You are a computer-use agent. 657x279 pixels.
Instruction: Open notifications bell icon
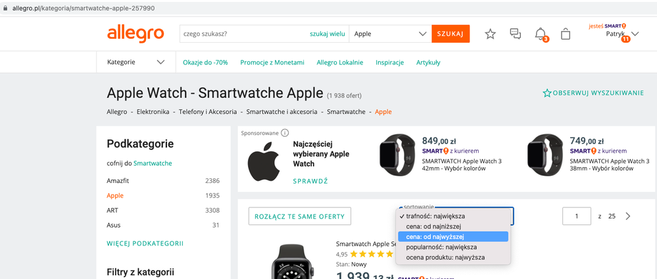coord(541,34)
